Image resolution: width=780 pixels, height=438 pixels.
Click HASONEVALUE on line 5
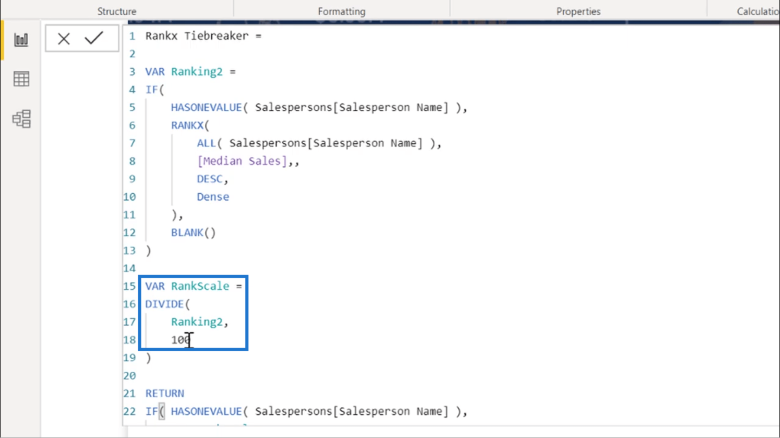point(206,108)
